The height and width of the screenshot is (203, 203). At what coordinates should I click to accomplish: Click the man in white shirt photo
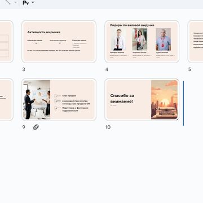pos(118,39)
